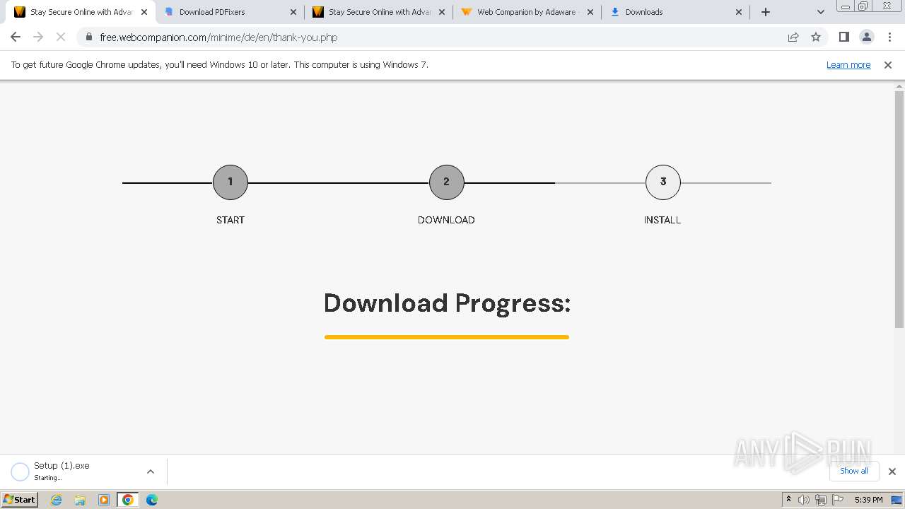This screenshot has width=905, height=509.
Task: Open the volume control tray icon
Action: (x=804, y=500)
